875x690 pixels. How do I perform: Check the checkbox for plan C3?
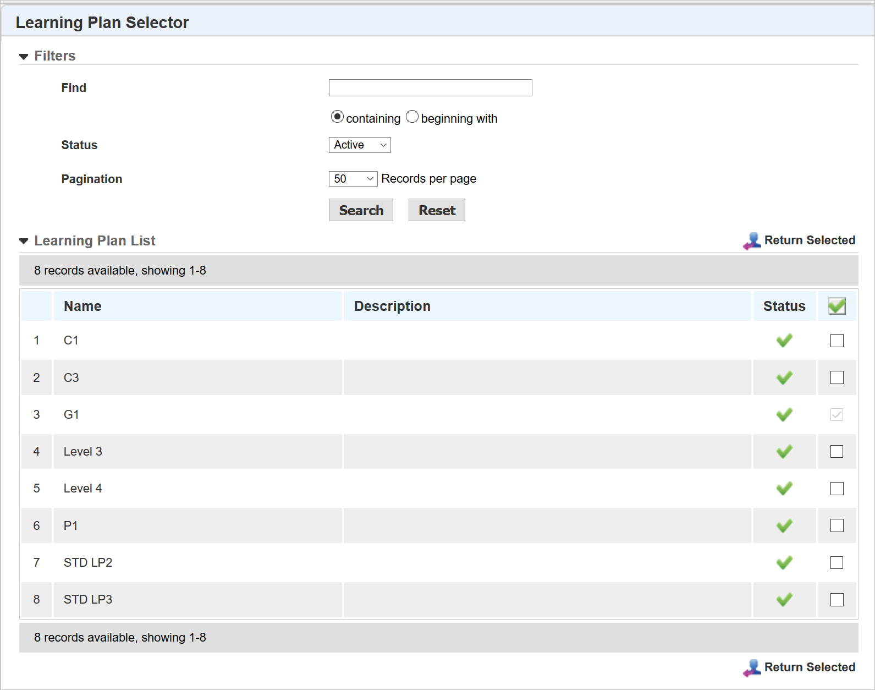(x=837, y=377)
